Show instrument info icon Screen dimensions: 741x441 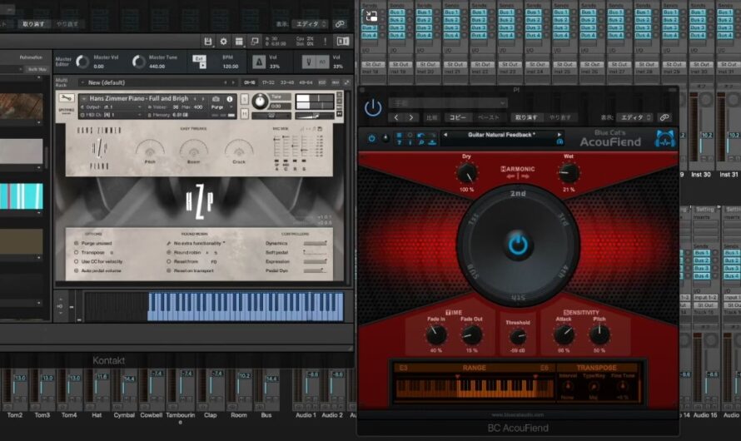(230, 99)
